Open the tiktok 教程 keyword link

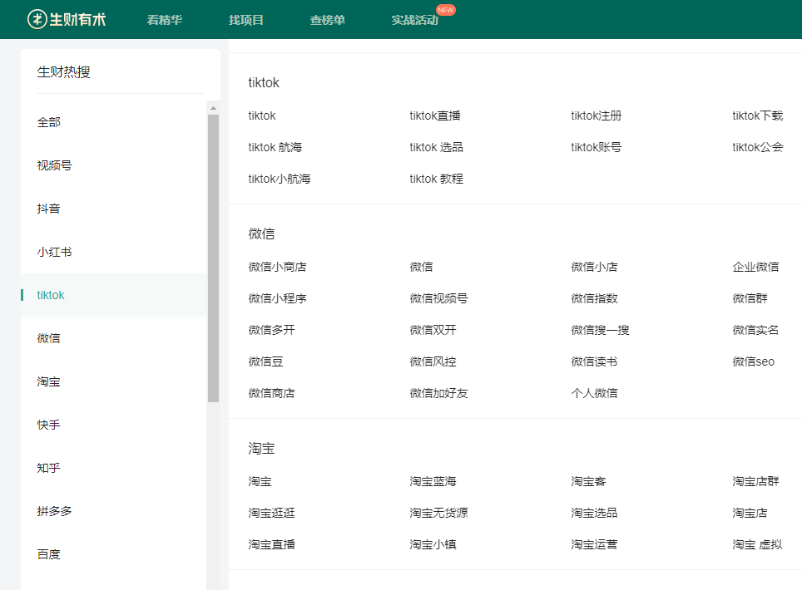[x=436, y=179]
